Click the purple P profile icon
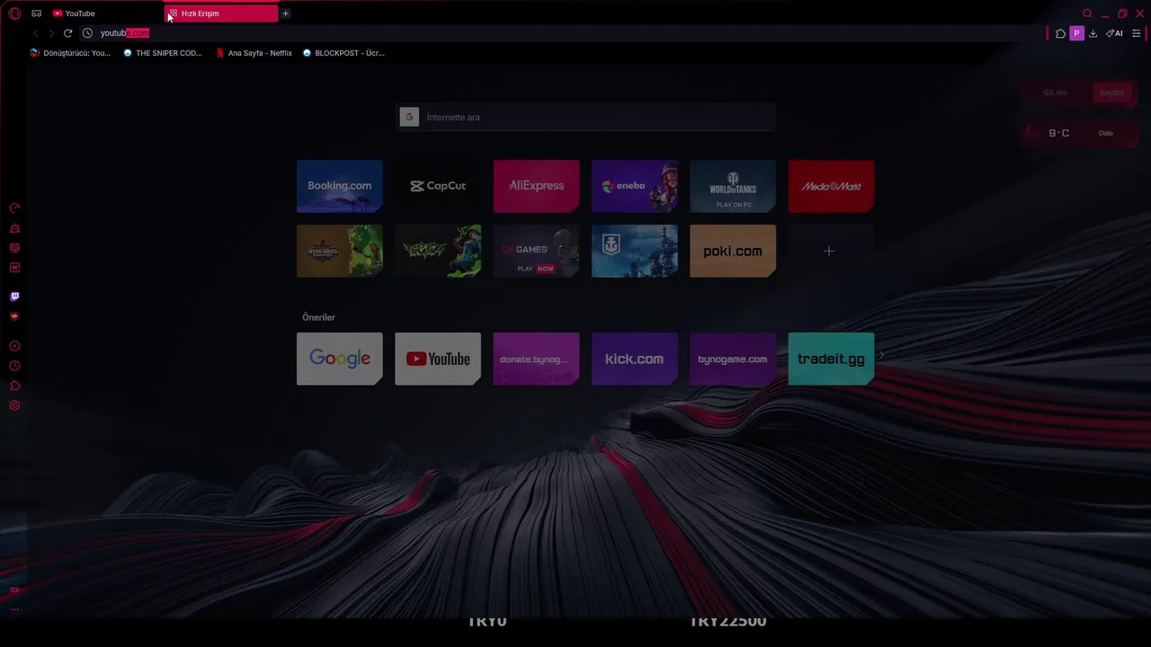The width and height of the screenshot is (1151, 647). (1076, 33)
